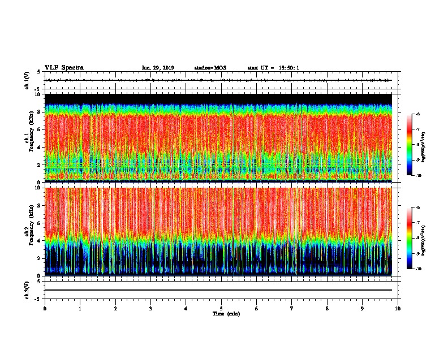Click the ch.1 colorbar "log(PSD)" label
448x346 pixels.
[423, 147]
